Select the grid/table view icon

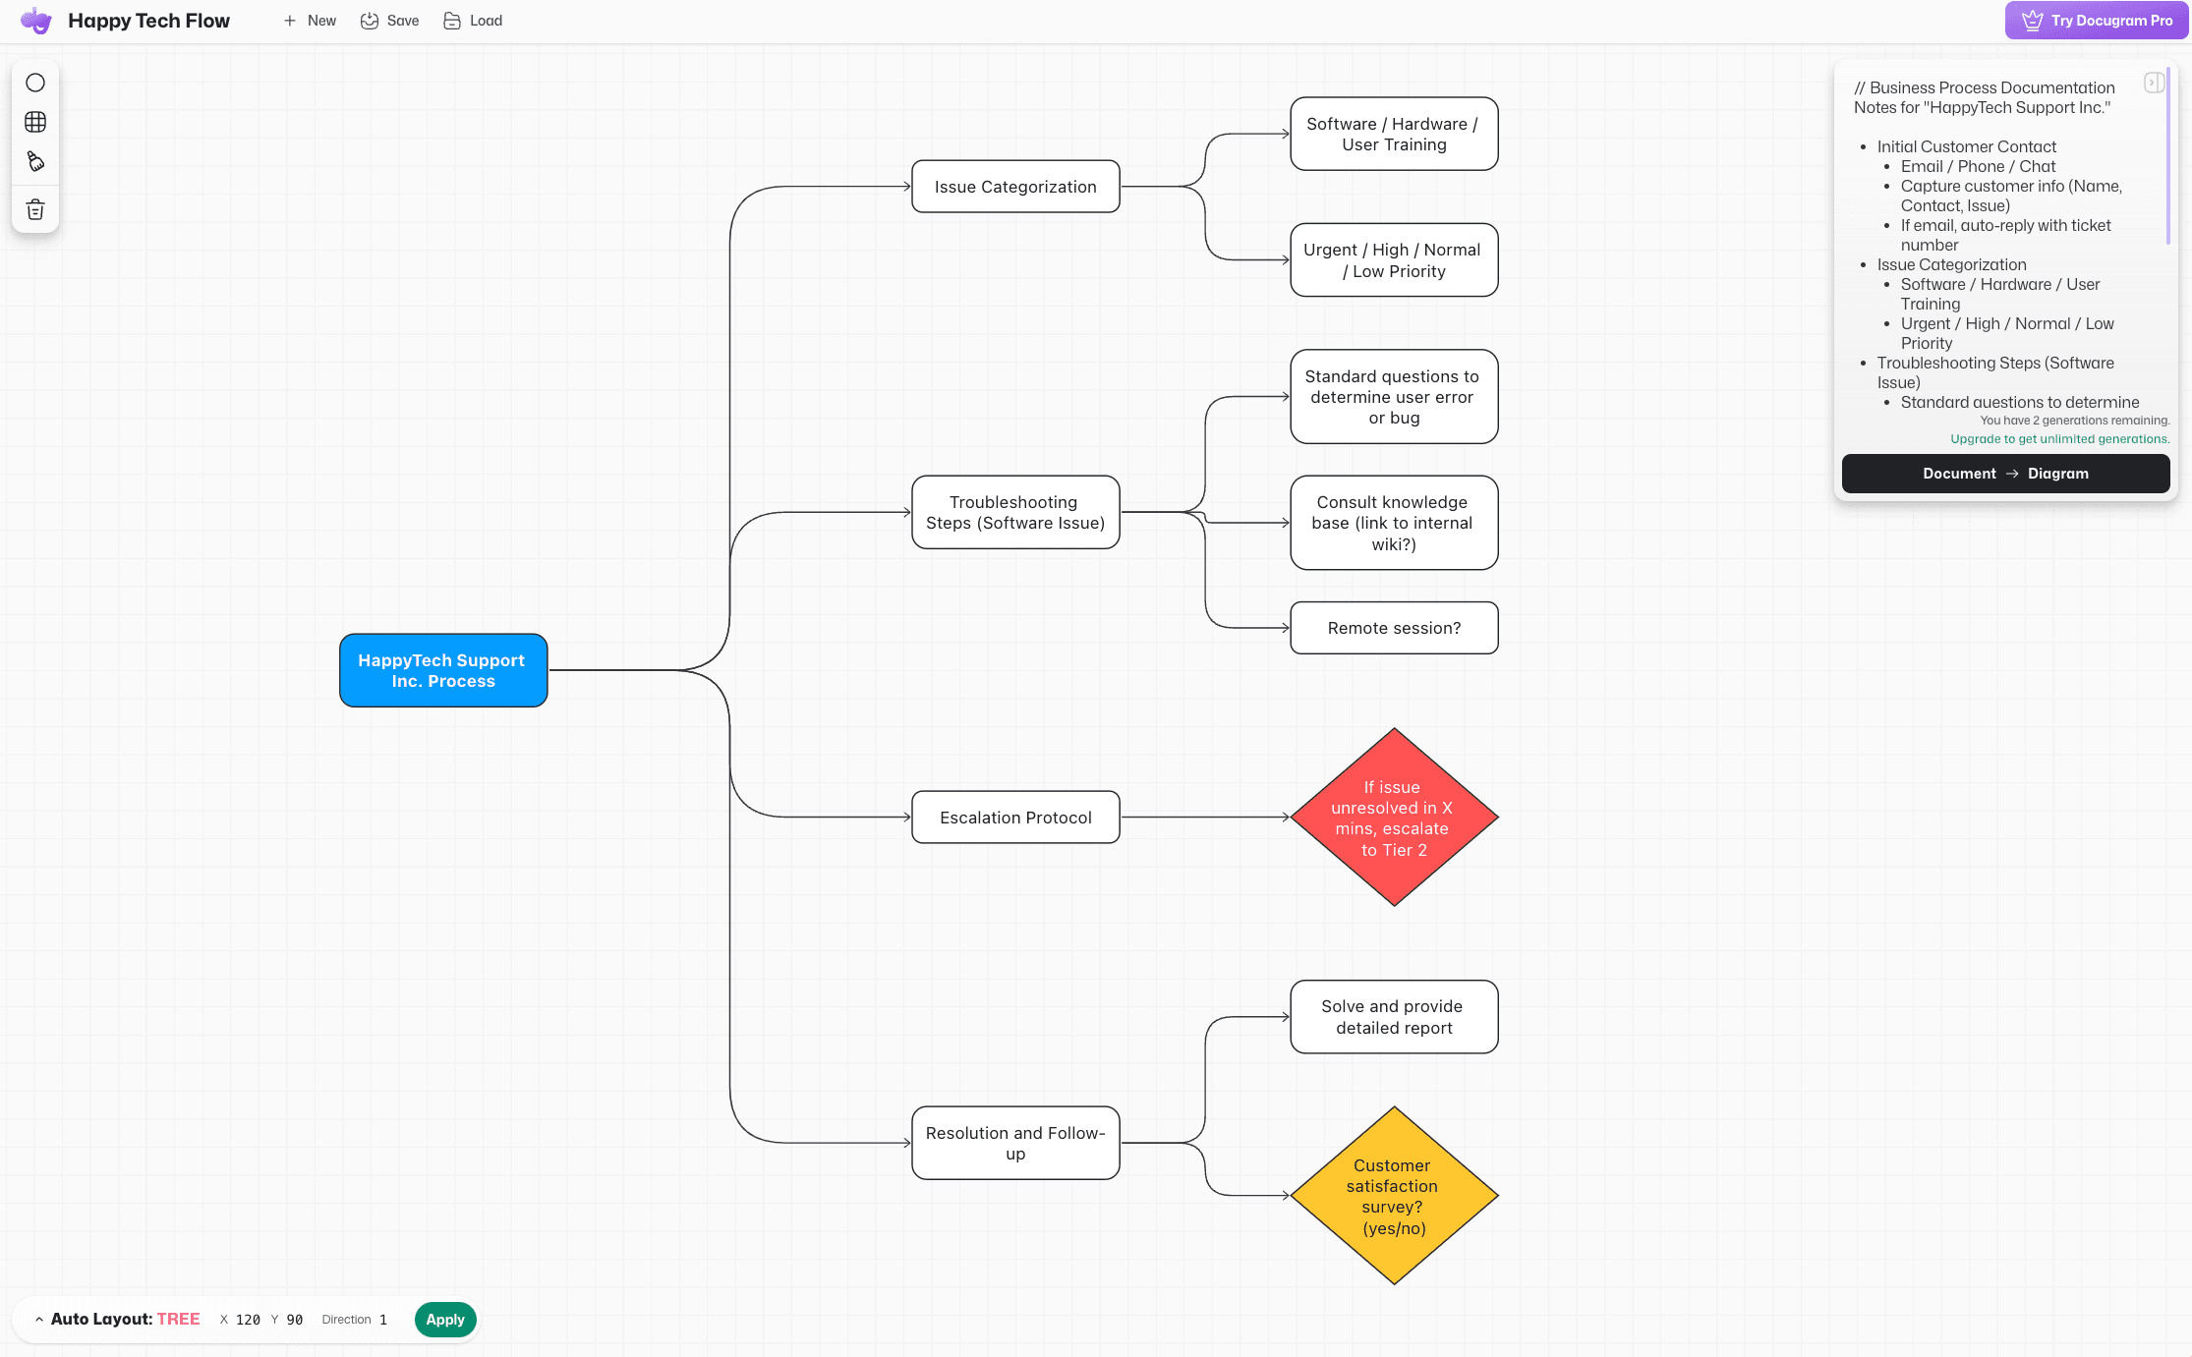pyautogui.click(x=36, y=122)
